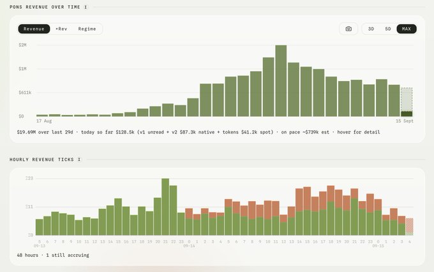434x272 pixels.
Task: Click the 15 Sept date label
Action: [x=405, y=121]
